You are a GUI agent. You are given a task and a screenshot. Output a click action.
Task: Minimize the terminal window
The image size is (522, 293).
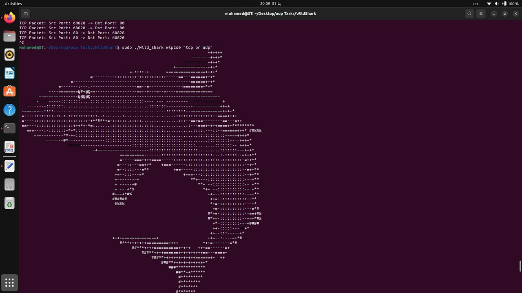(494, 13)
